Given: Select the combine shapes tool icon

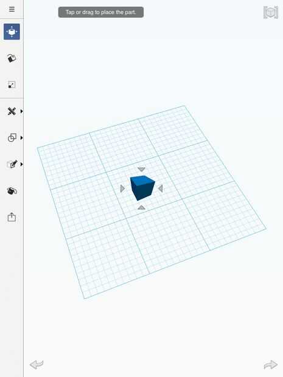Looking at the screenshot, I should coord(12,138).
